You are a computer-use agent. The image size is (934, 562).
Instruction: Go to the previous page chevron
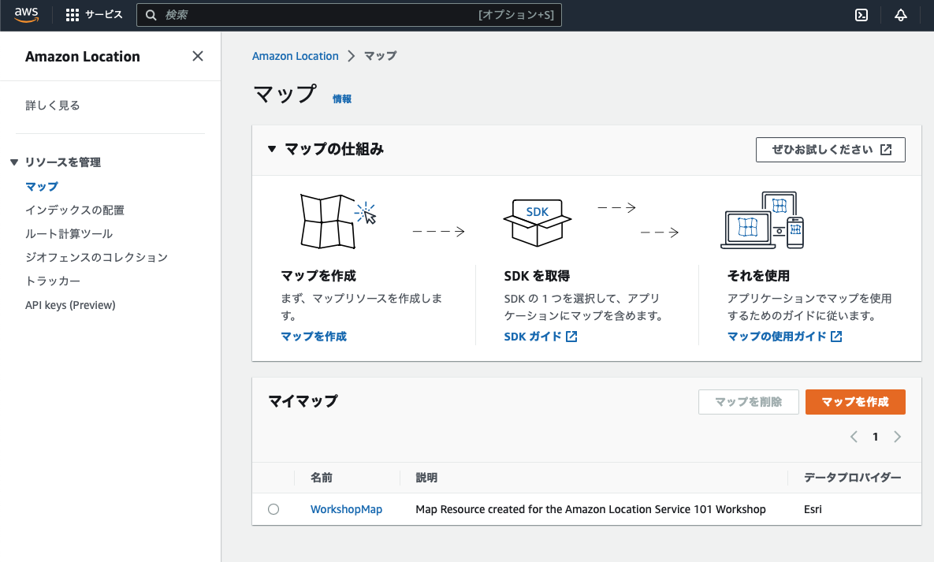pos(854,437)
